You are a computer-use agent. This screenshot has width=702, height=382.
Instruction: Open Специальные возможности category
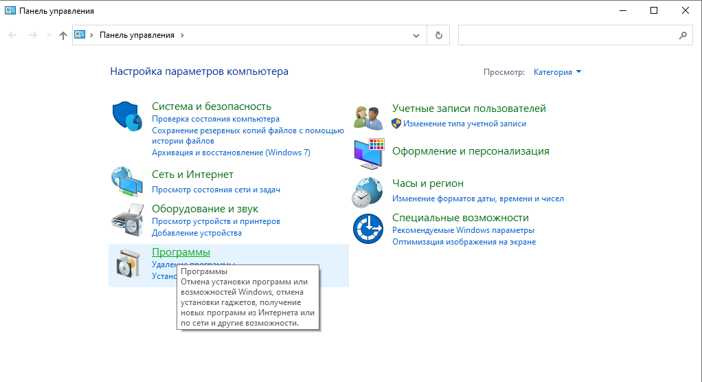tap(460, 218)
